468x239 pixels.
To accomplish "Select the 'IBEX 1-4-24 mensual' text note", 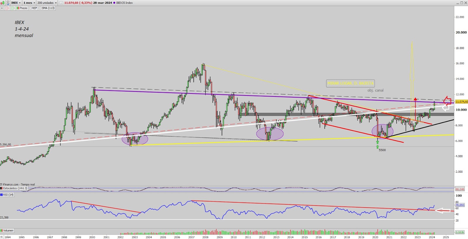I will 24,29.
